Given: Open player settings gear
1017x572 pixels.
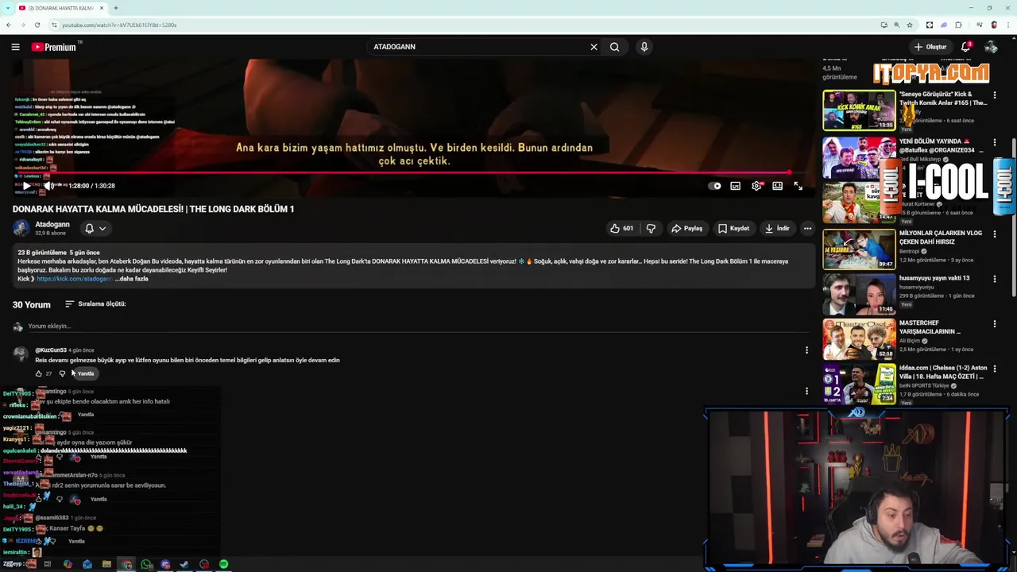Looking at the screenshot, I should click(x=756, y=186).
